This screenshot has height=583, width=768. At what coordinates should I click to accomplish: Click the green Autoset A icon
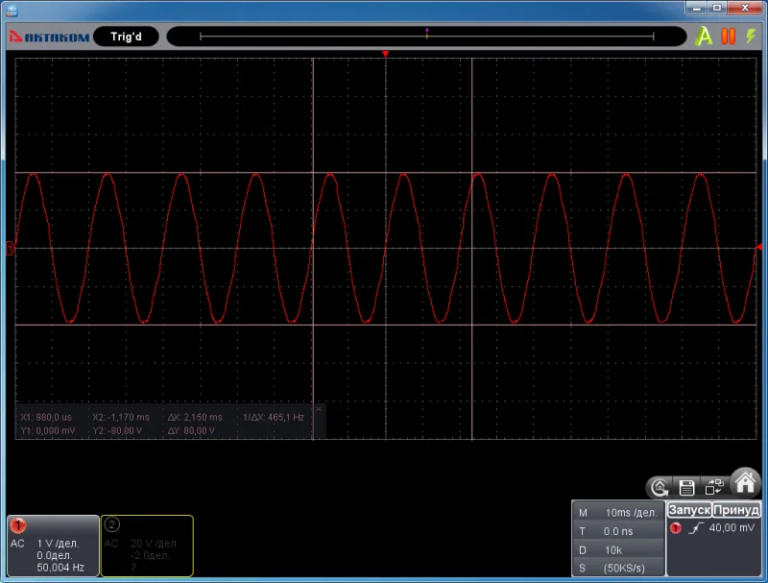click(704, 36)
